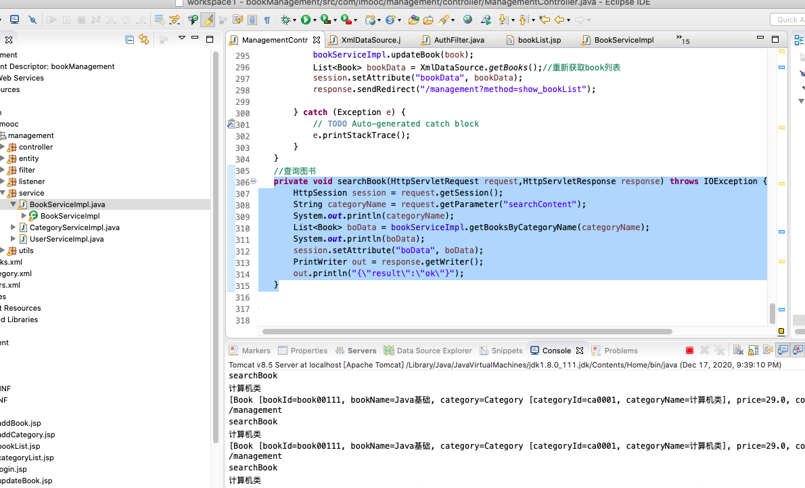Open the Properties view tab
Screen dimensions: 805x488
coord(303,351)
